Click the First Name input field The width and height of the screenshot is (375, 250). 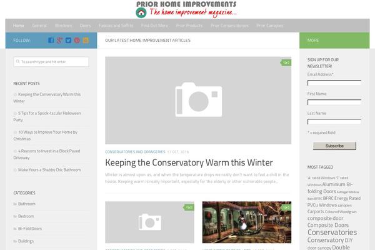tap(334, 102)
